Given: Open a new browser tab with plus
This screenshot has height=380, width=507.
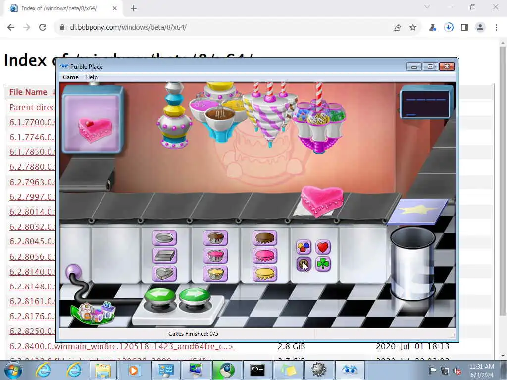Looking at the screenshot, I should coord(134,8).
